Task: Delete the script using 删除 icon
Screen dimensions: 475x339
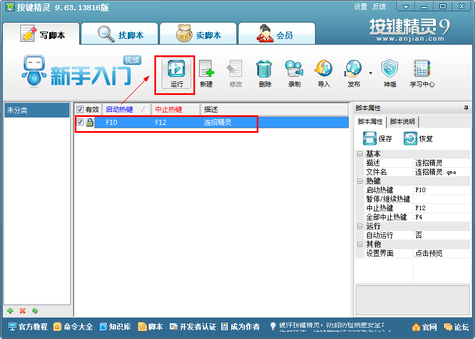Action: click(x=264, y=70)
